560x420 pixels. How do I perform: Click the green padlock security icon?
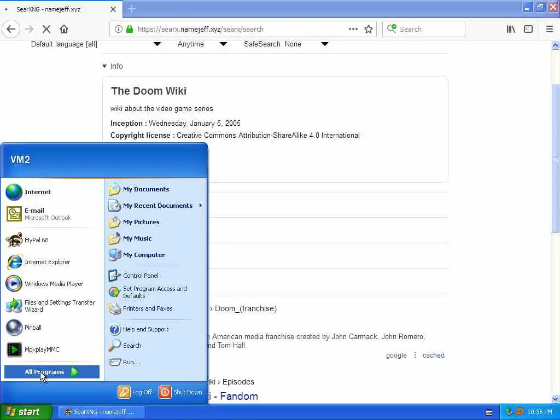(x=130, y=29)
